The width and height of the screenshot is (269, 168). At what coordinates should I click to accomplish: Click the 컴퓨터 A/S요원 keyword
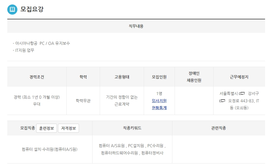pyautogui.click(x=112, y=145)
